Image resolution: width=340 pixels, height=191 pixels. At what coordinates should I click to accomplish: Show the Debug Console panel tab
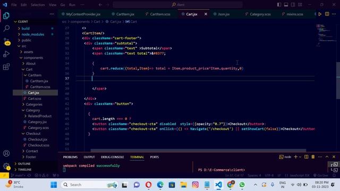112,157
